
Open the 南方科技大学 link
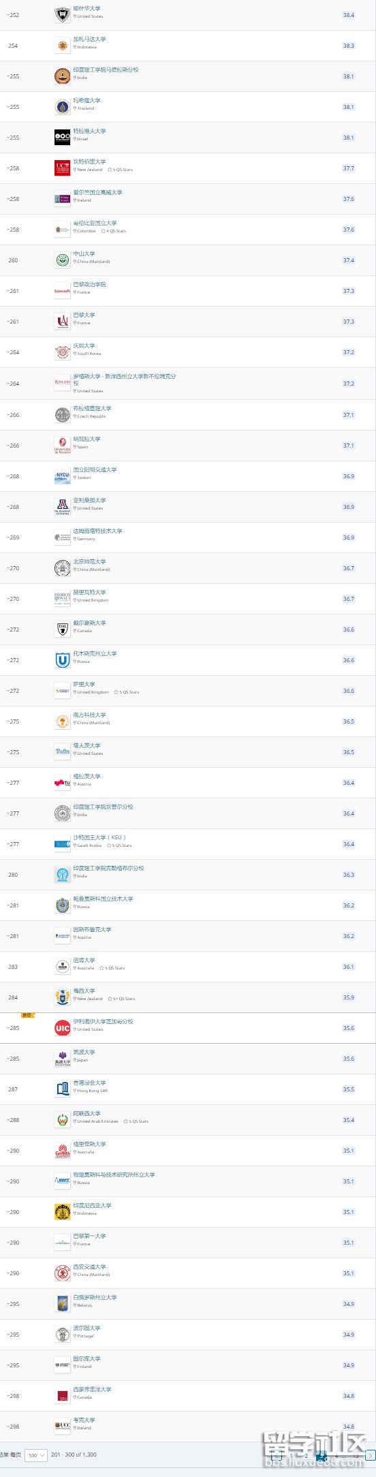pos(90,715)
